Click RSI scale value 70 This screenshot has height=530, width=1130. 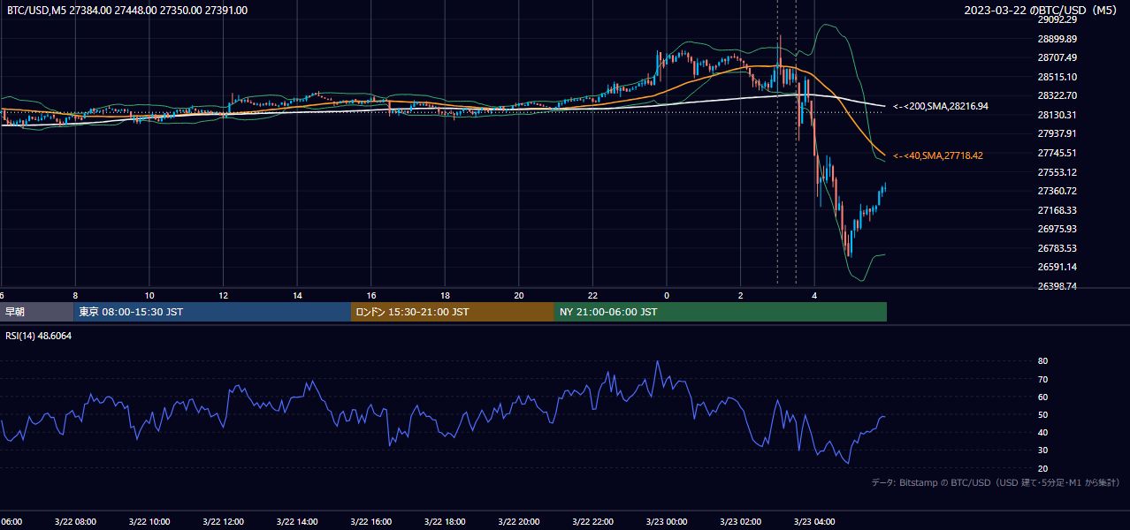click(1043, 379)
